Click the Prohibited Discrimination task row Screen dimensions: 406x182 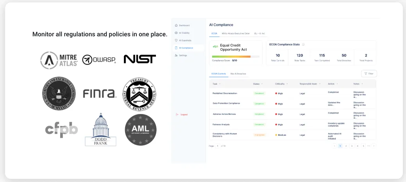tap(293, 93)
